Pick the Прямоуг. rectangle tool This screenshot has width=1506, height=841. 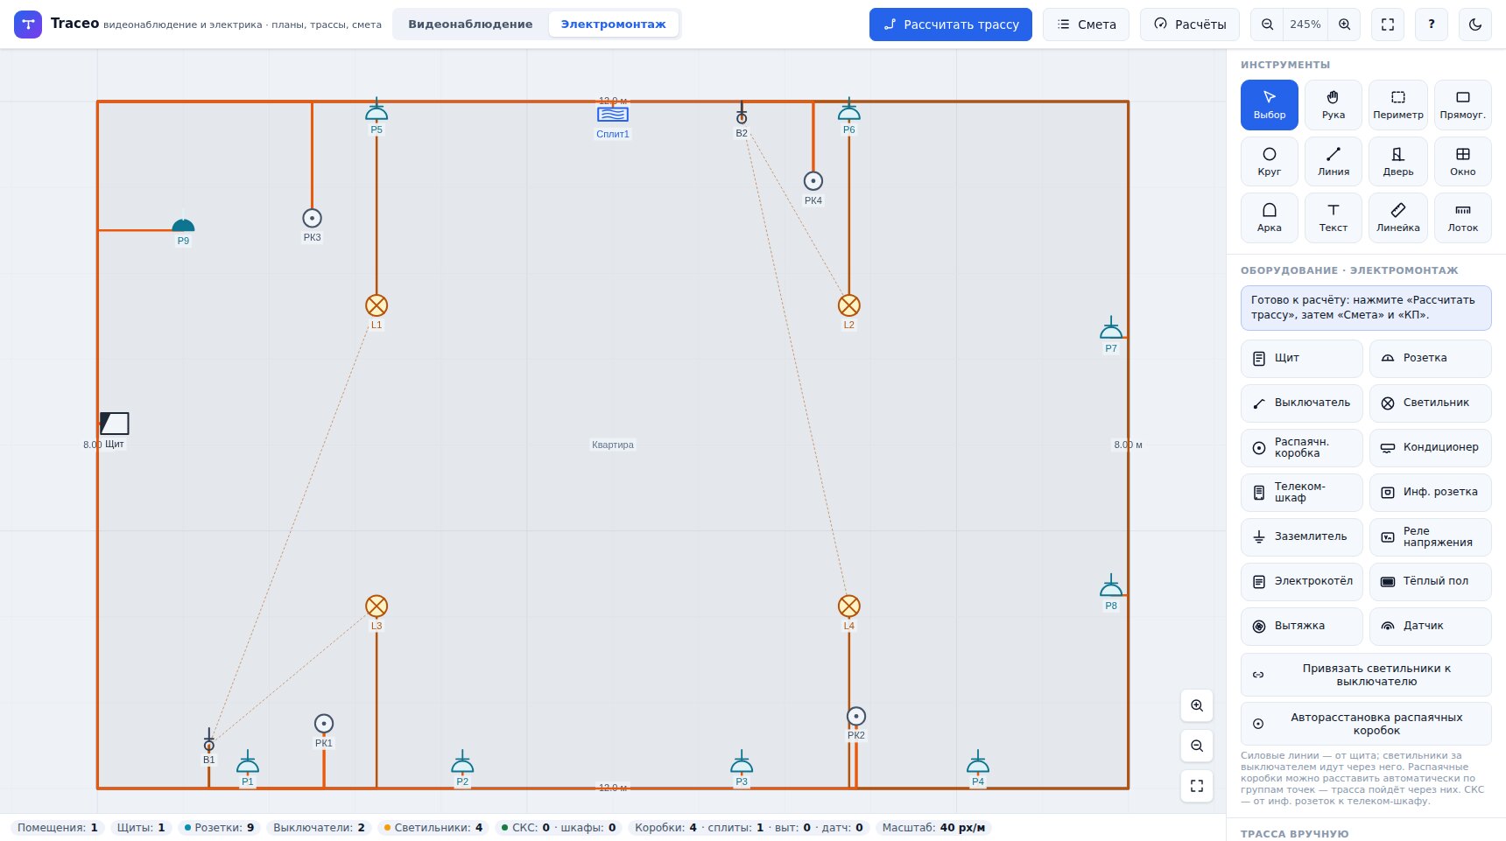coord(1462,105)
